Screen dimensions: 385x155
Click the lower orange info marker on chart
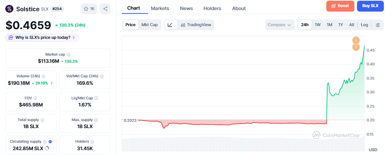[x=356, y=47]
